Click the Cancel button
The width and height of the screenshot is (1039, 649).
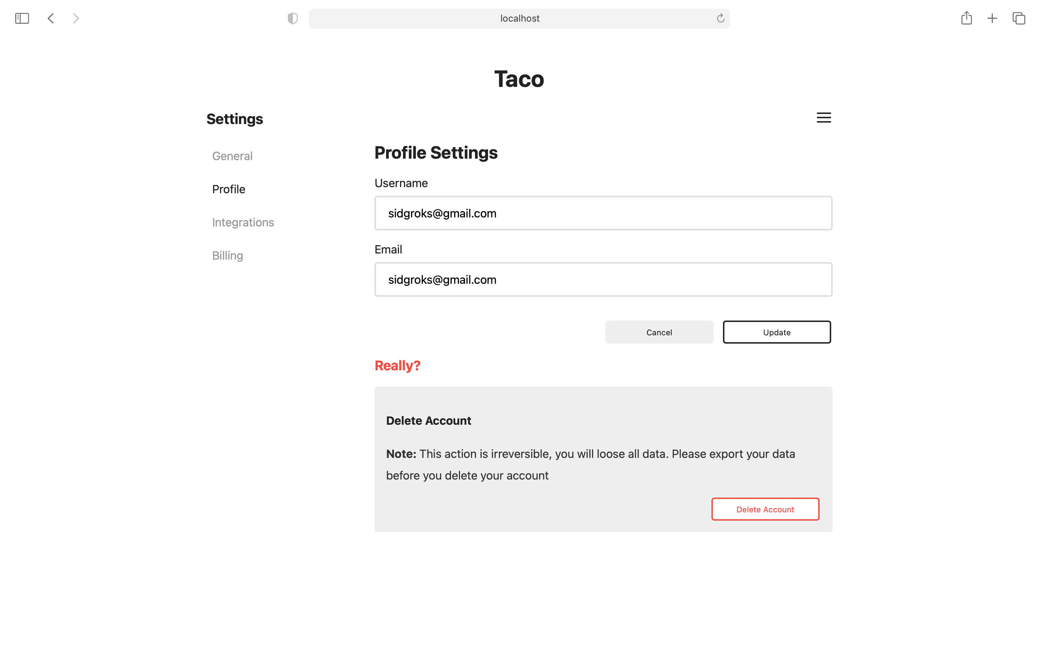pos(658,331)
